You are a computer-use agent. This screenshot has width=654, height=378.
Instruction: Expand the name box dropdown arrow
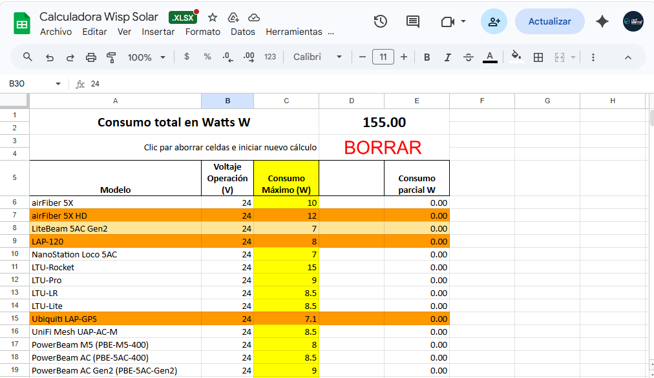[58, 84]
